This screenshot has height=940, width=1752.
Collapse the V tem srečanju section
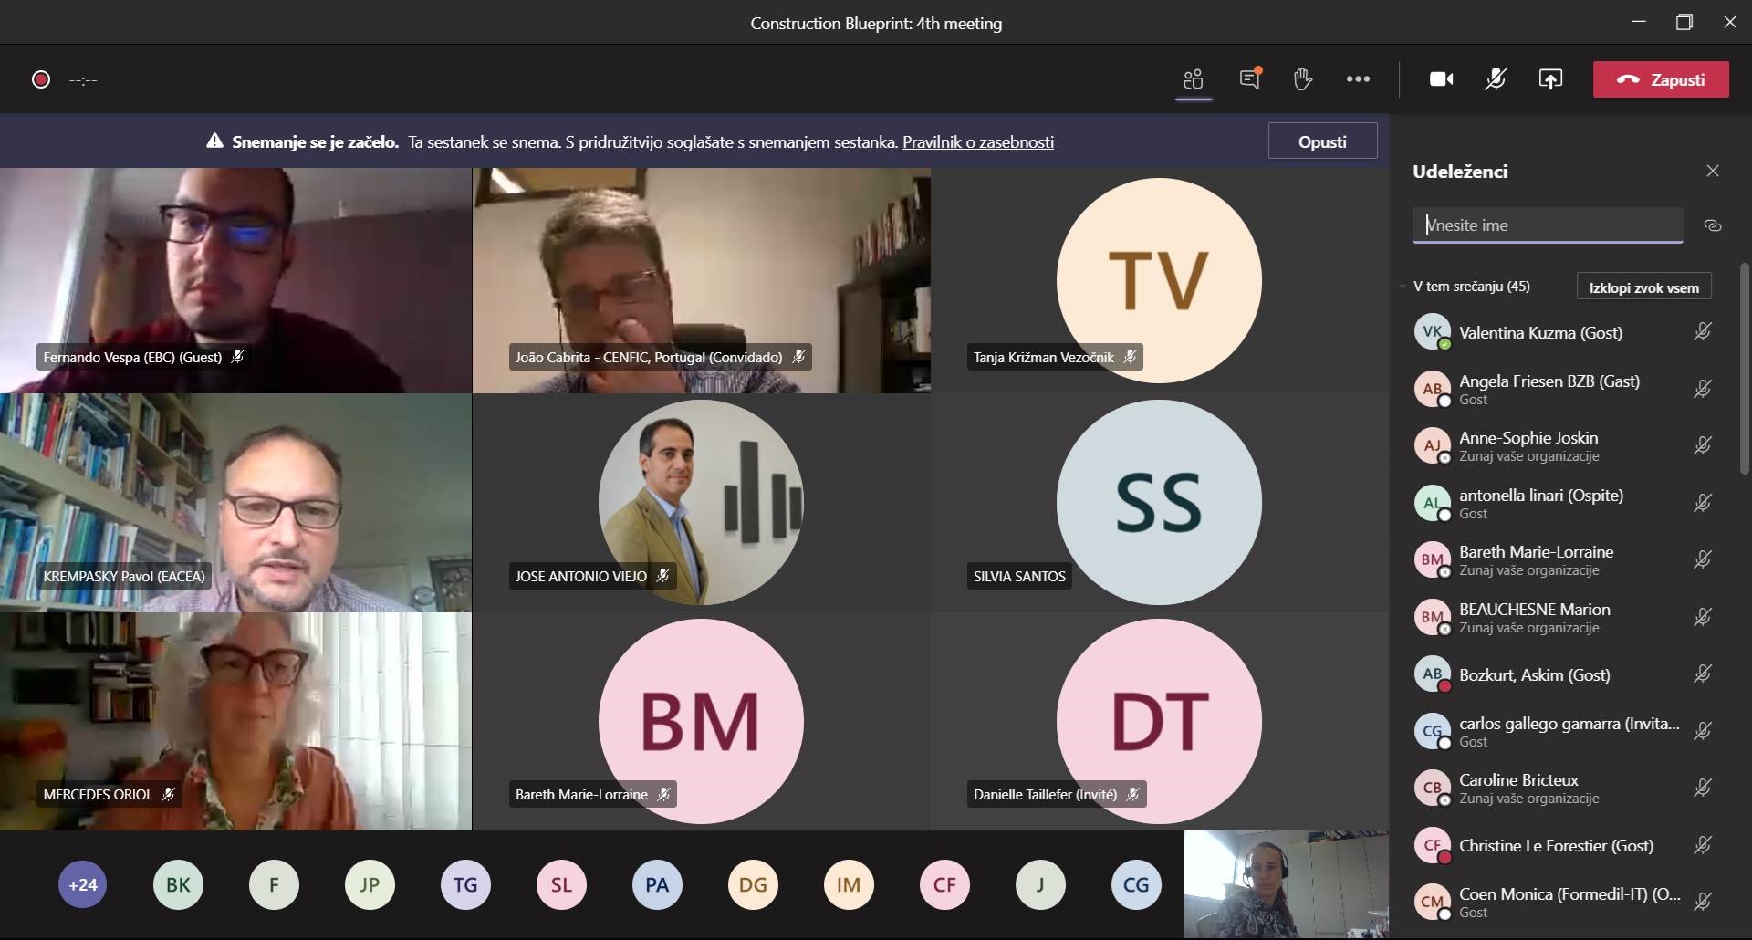(1403, 287)
